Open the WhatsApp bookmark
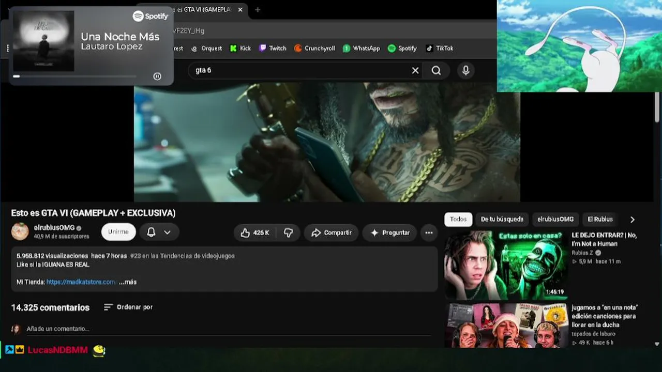 [361, 48]
